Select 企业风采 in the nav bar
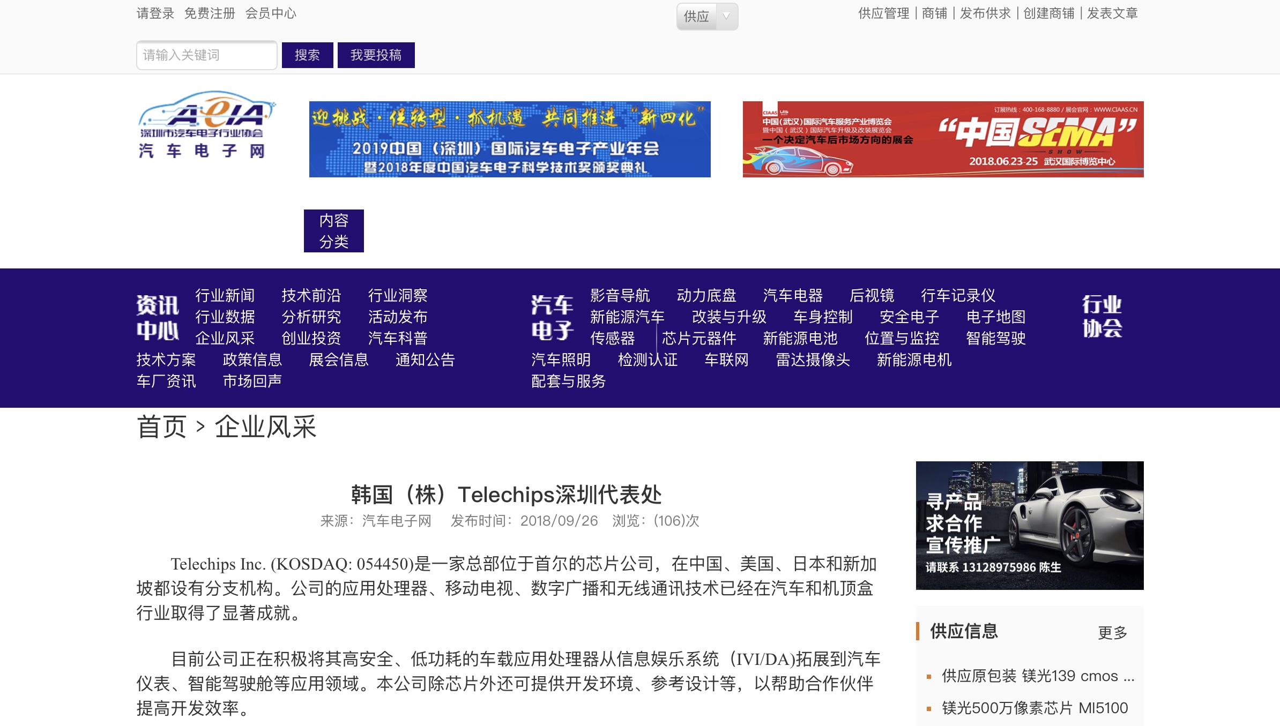Viewport: 1280px width, 726px height. coord(225,338)
